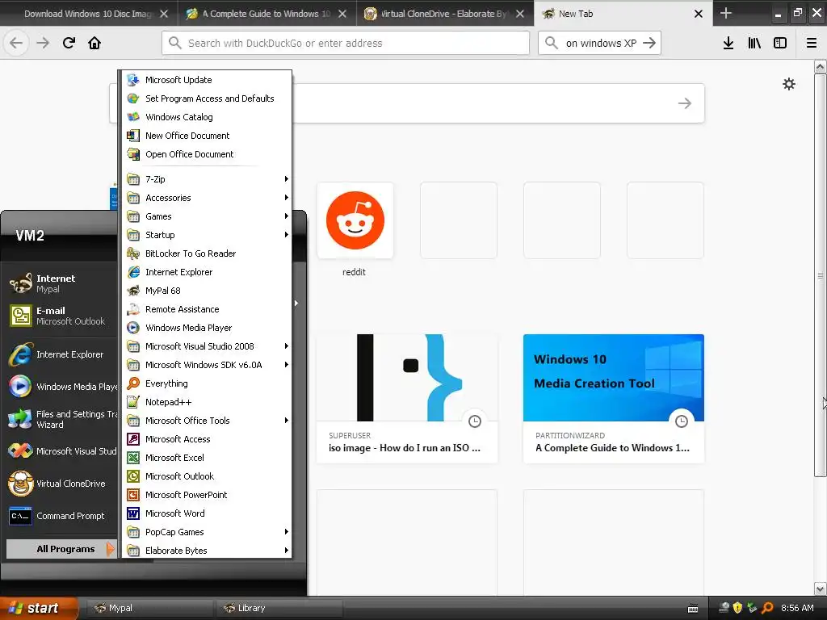This screenshot has height=620, width=827.
Task: Open E-mail Microsoft Outlook pinned item
Action: 61,316
